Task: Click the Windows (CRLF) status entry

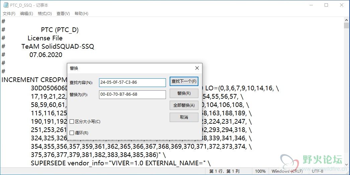Action: click(x=287, y=171)
